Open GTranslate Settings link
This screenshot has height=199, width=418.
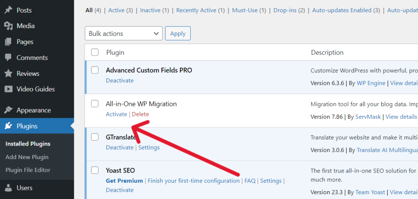[x=149, y=147]
